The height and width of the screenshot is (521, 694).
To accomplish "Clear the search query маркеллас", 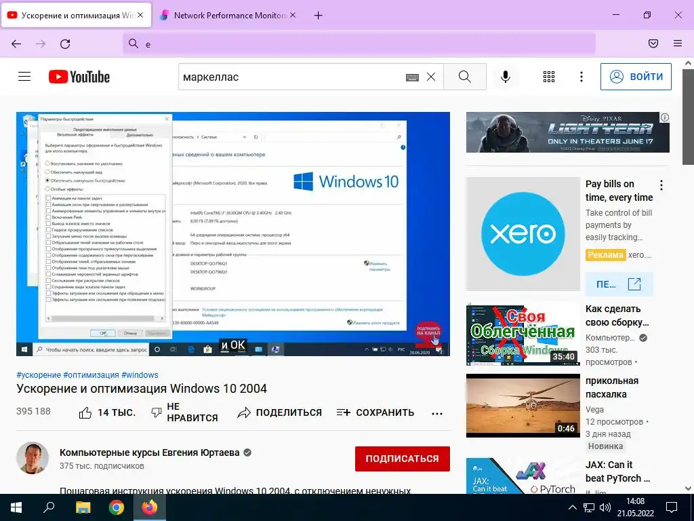I will point(431,77).
